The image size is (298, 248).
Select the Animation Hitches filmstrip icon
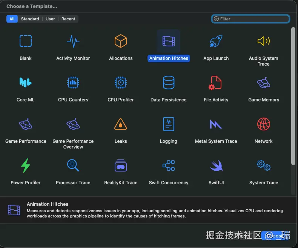pyautogui.click(x=169, y=41)
